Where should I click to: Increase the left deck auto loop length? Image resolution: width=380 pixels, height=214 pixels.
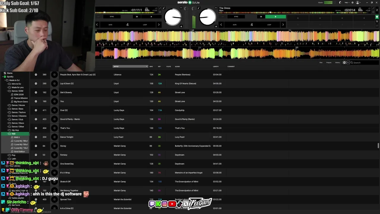coord(159,25)
